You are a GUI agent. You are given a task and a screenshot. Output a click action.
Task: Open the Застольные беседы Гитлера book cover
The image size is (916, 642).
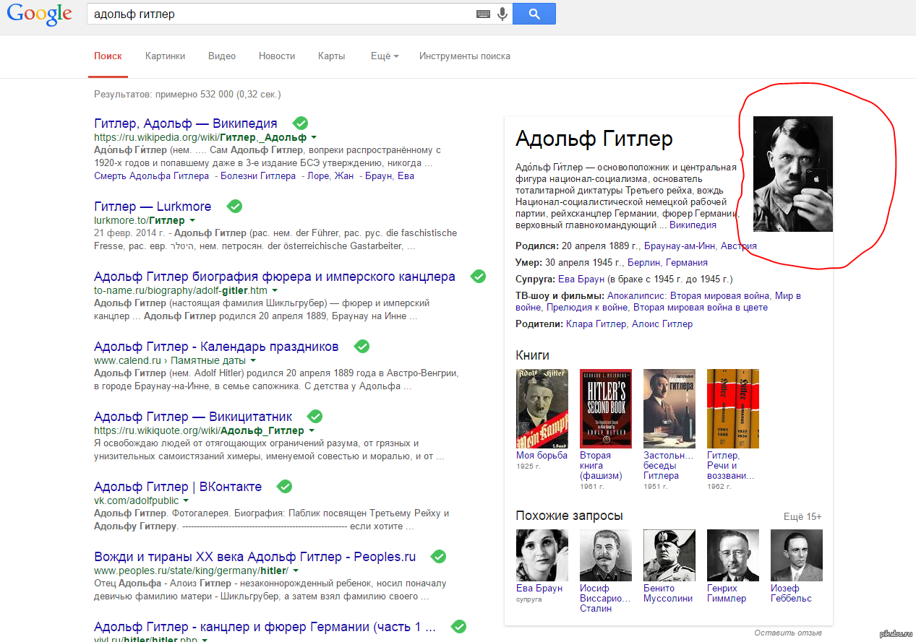(669, 409)
